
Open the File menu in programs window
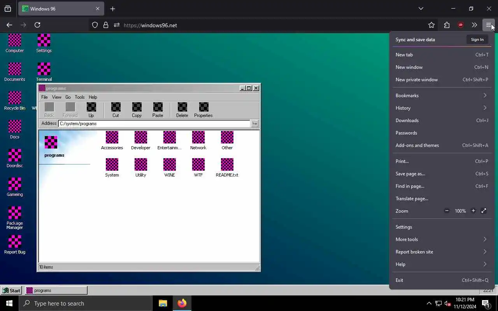[x=44, y=97]
